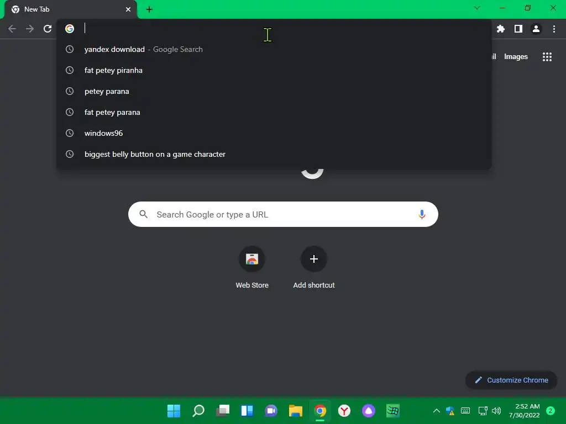Open a new tab with plus button
The width and height of the screenshot is (566, 424).
coord(149,9)
